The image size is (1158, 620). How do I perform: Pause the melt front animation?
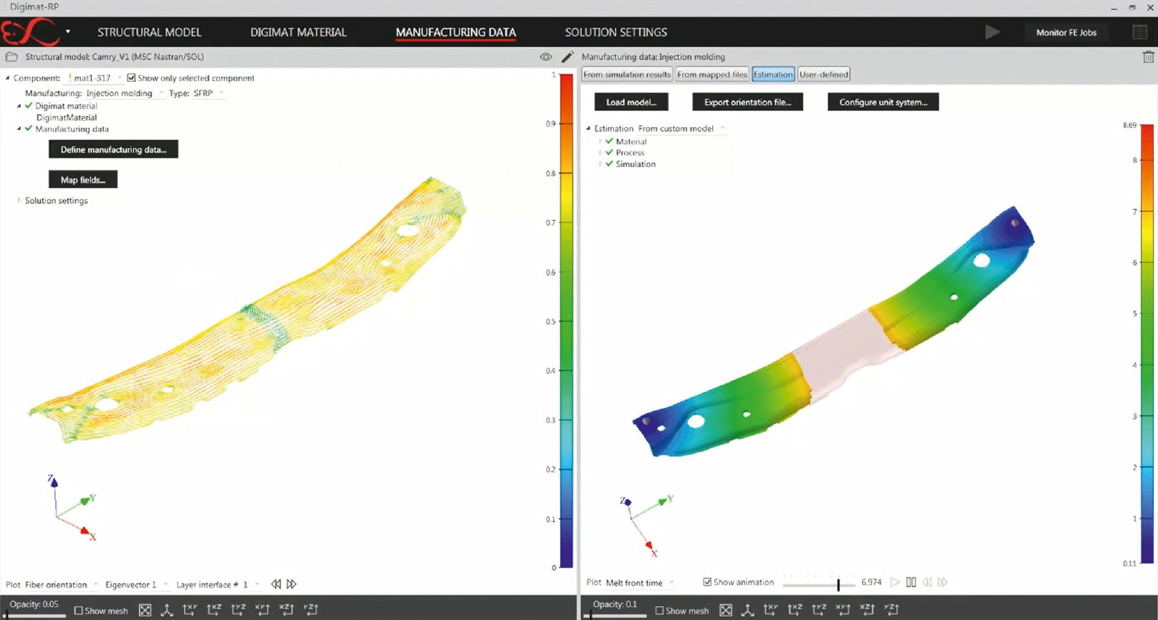coord(911,582)
